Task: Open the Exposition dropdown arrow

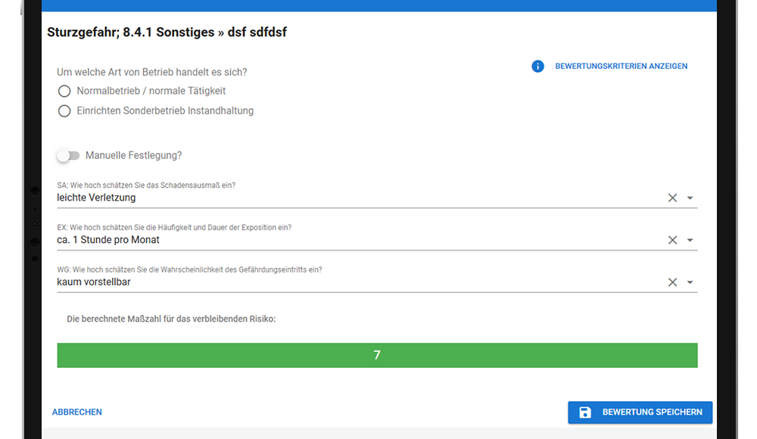Action: point(690,240)
